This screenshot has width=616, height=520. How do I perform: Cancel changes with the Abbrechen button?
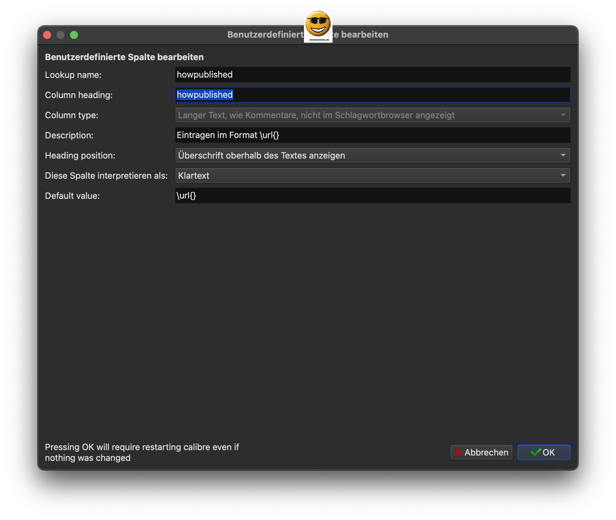point(481,452)
